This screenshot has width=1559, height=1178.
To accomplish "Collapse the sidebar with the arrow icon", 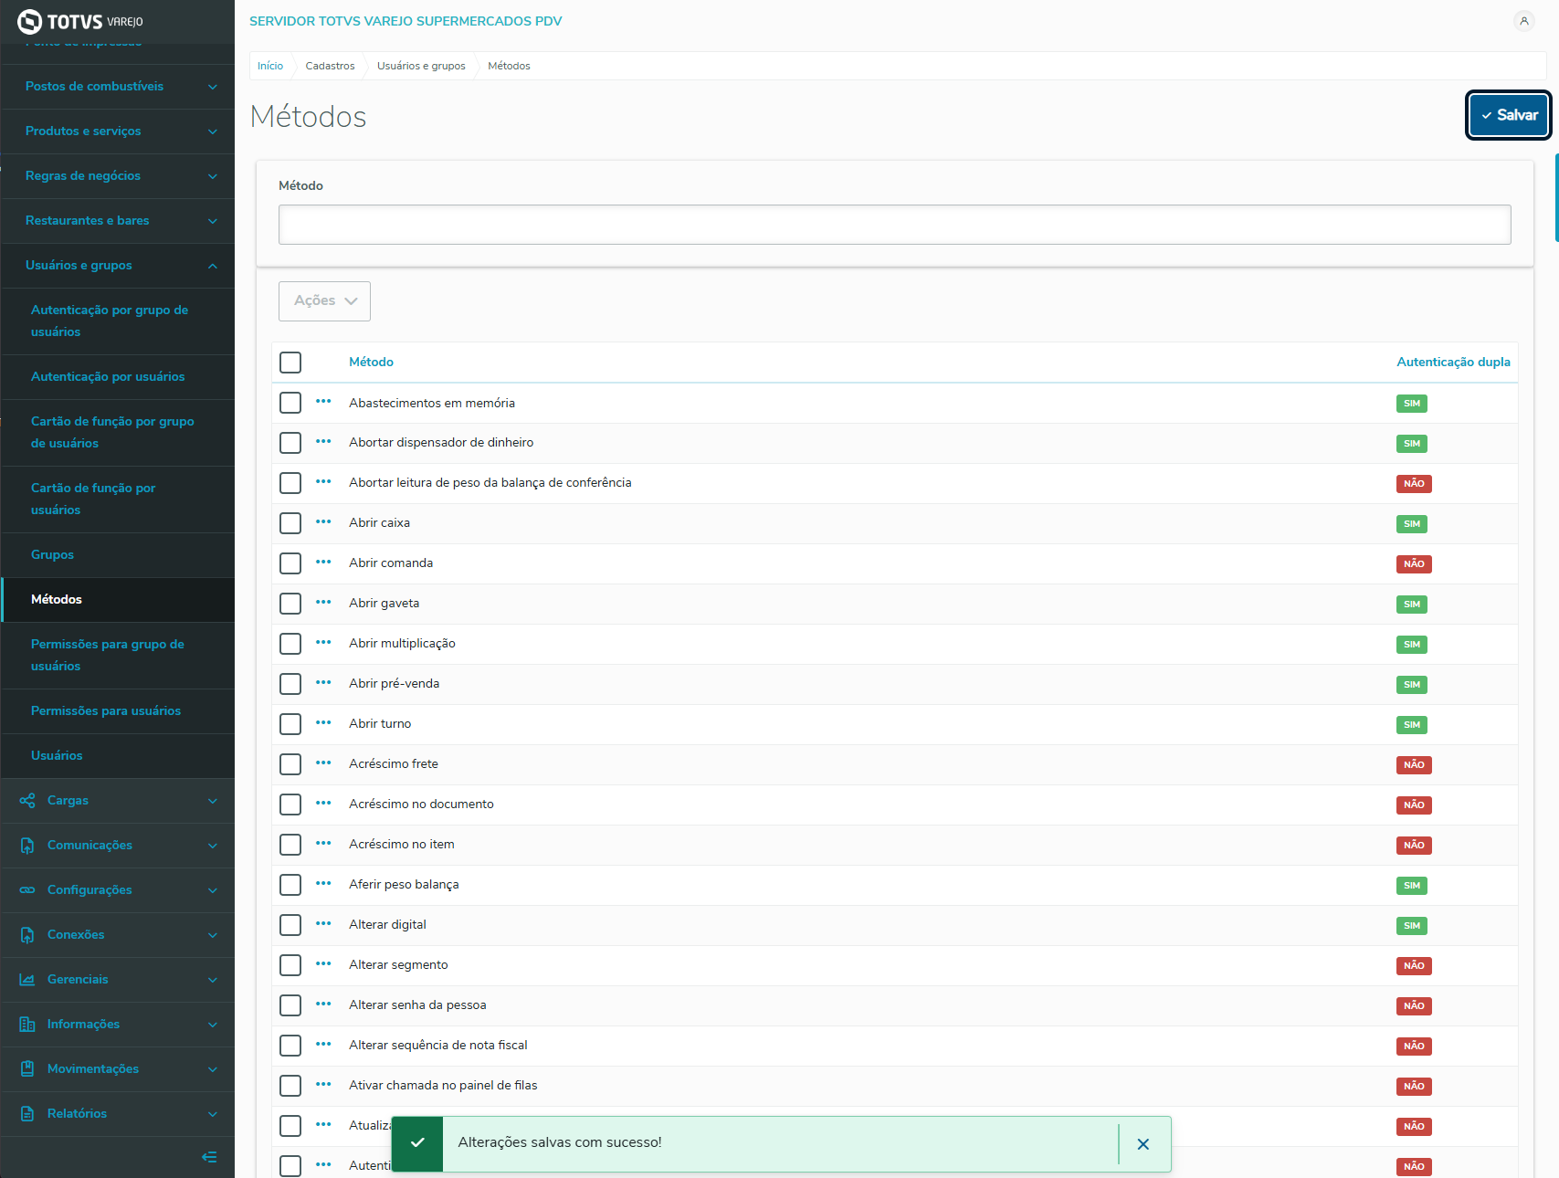I will [x=209, y=1157].
